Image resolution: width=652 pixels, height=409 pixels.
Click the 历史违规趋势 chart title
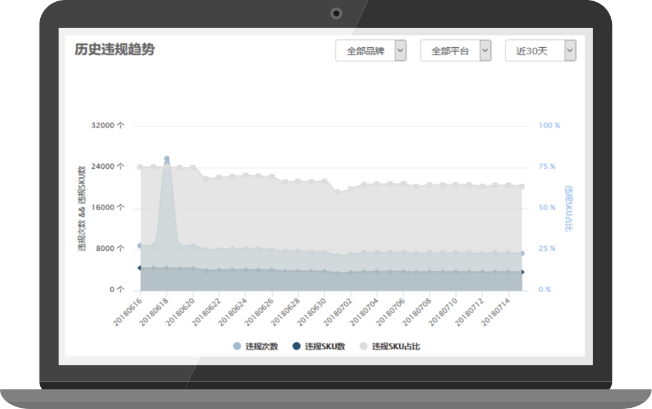115,50
